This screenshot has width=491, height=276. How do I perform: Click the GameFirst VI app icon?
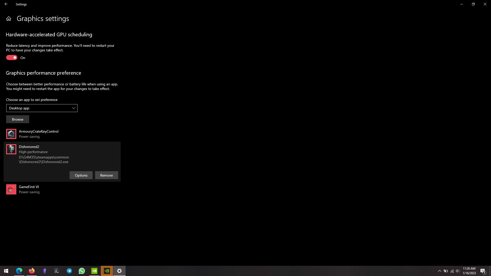pyautogui.click(x=11, y=189)
